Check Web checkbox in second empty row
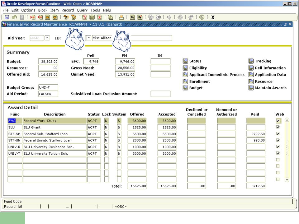 278,166
